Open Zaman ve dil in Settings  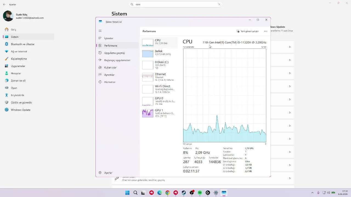click(x=29, y=81)
